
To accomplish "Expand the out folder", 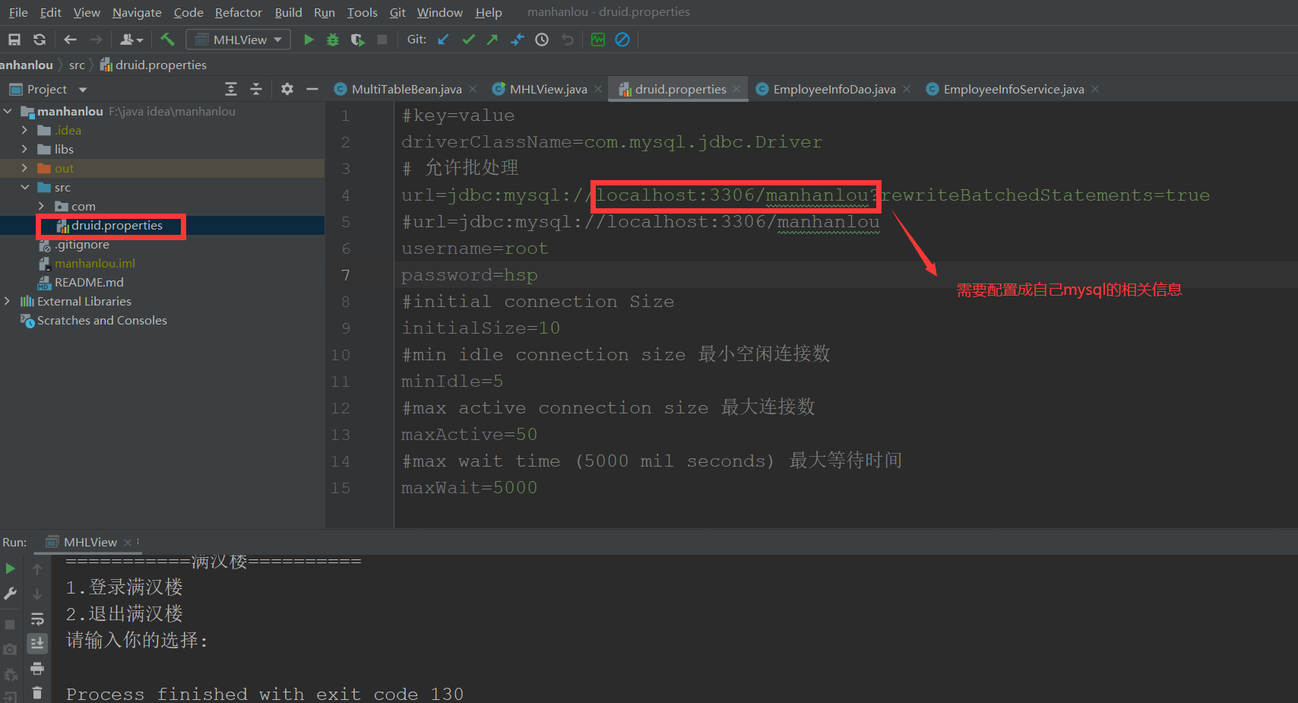I will [24, 168].
